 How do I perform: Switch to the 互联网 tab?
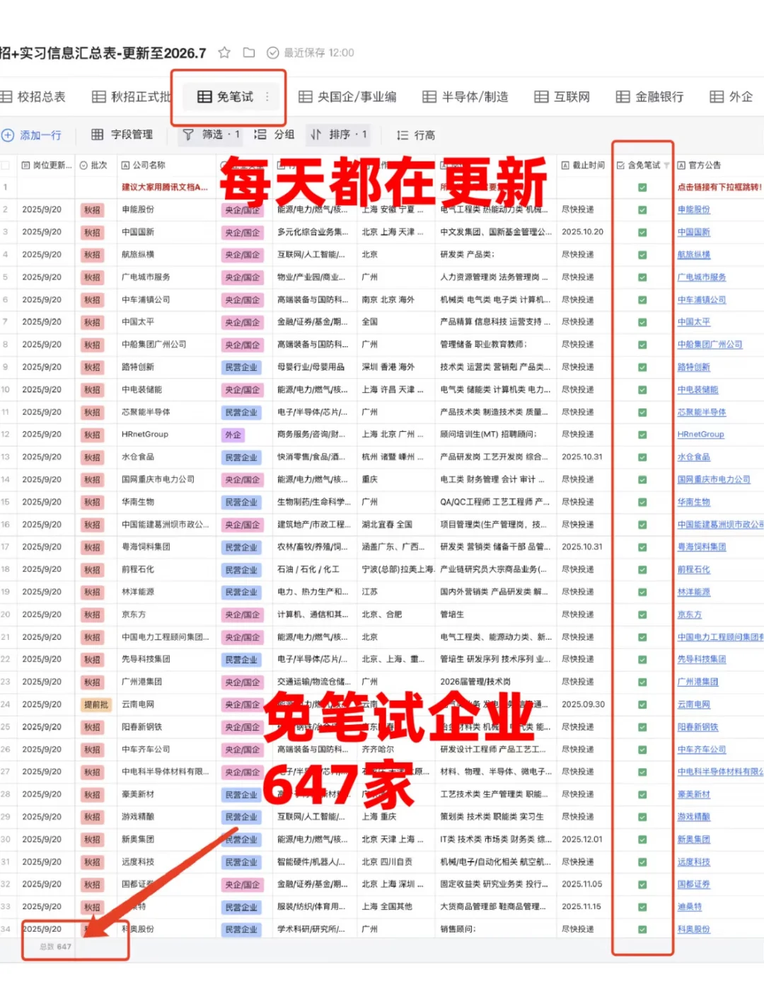pos(562,97)
